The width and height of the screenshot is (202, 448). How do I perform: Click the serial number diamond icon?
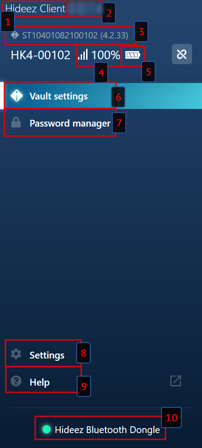pyautogui.click(x=15, y=35)
